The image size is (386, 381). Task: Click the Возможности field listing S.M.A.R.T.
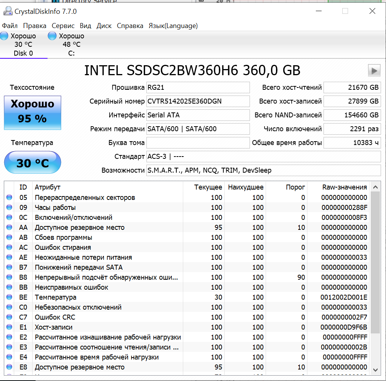[x=264, y=170]
